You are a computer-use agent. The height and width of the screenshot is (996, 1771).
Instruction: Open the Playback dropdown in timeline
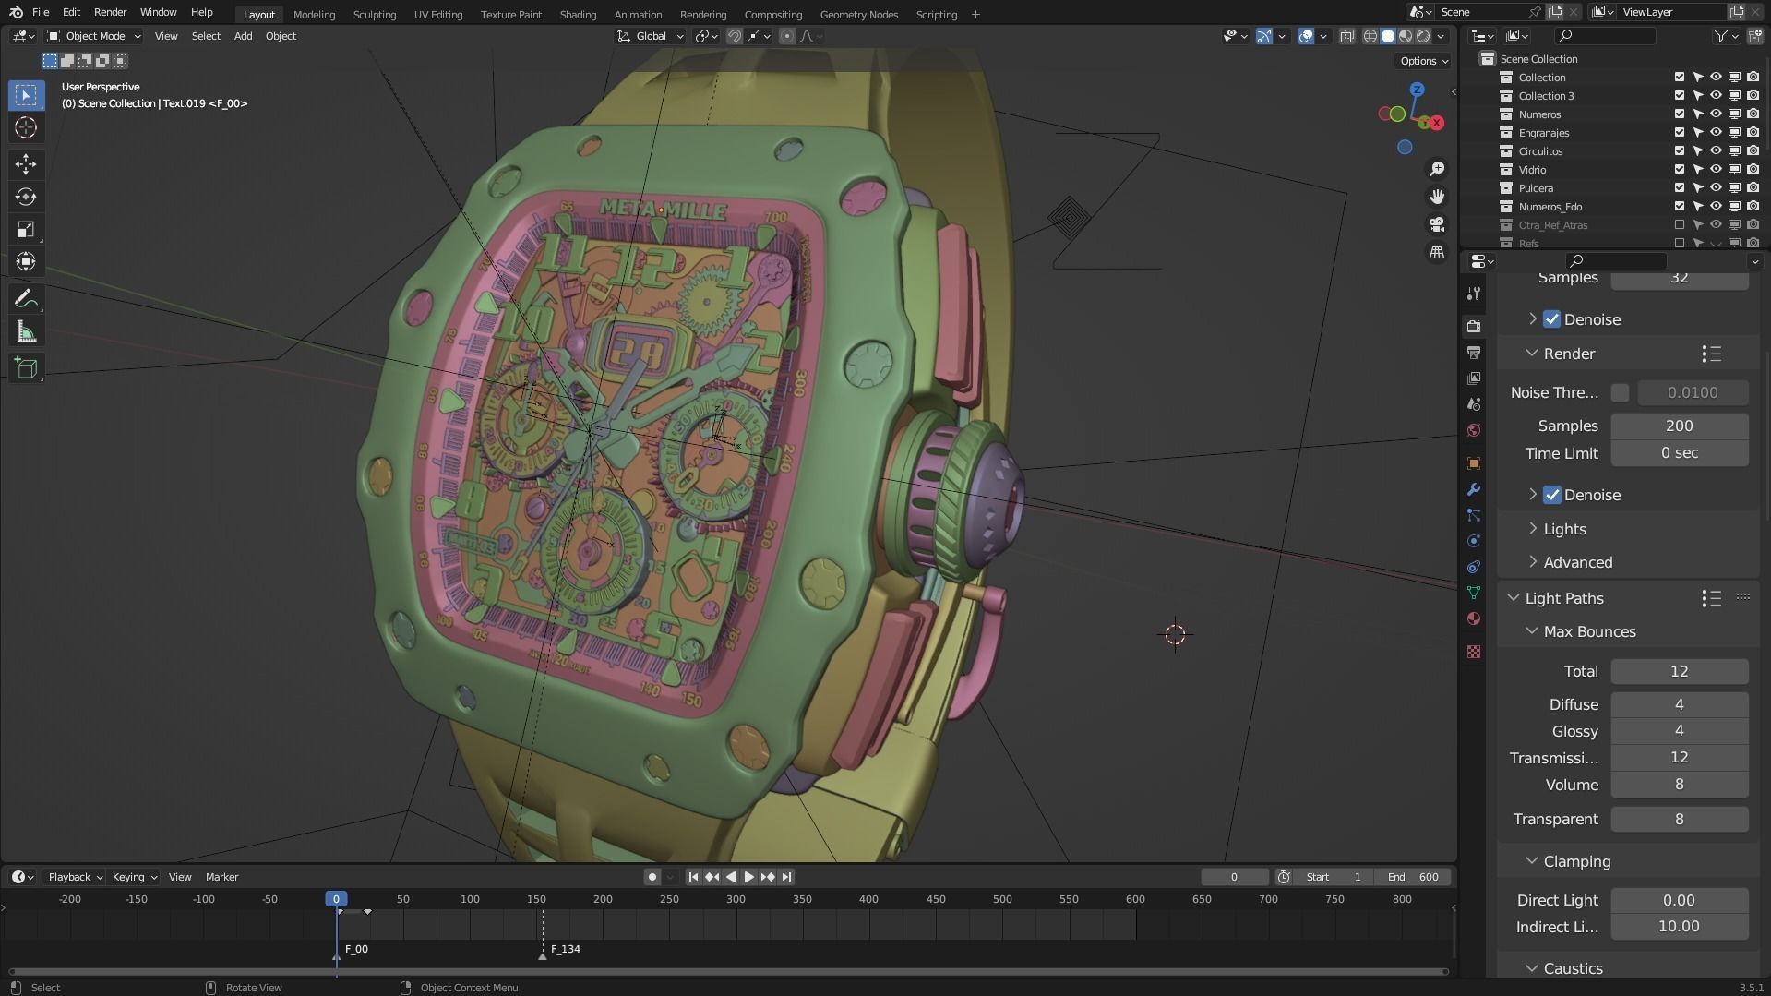coord(75,877)
